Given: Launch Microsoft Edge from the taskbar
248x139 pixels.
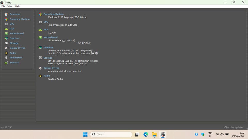Looking at the screenshot, I should coord(146,134).
